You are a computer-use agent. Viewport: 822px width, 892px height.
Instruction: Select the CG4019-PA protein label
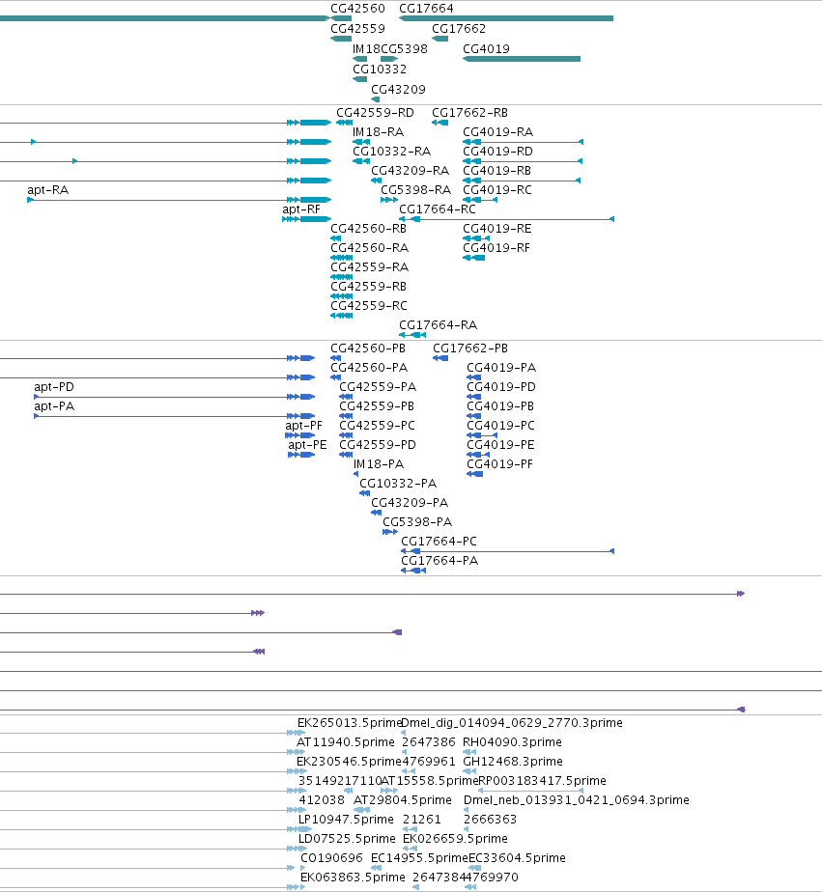tap(501, 368)
